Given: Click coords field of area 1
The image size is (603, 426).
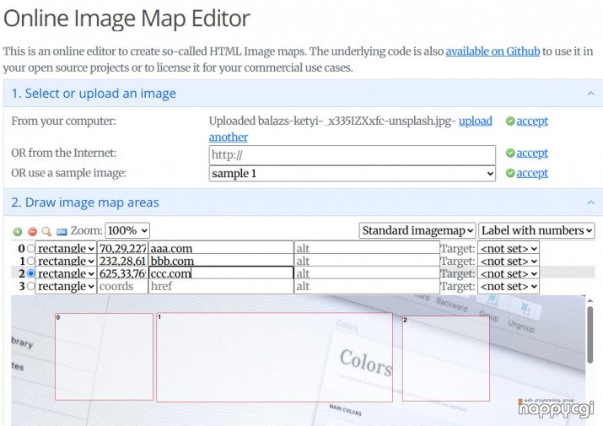Looking at the screenshot, I should pyautogui.click(x=122, y=261).
